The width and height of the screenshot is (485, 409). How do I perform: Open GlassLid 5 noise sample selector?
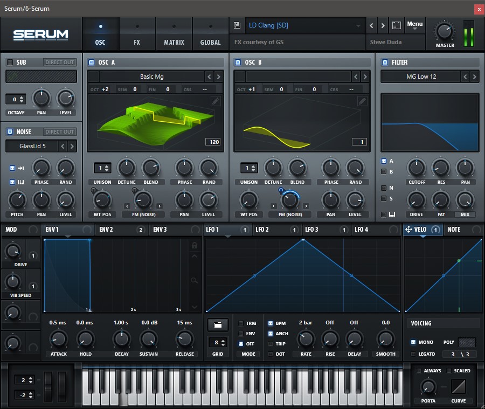click(32, 146)
